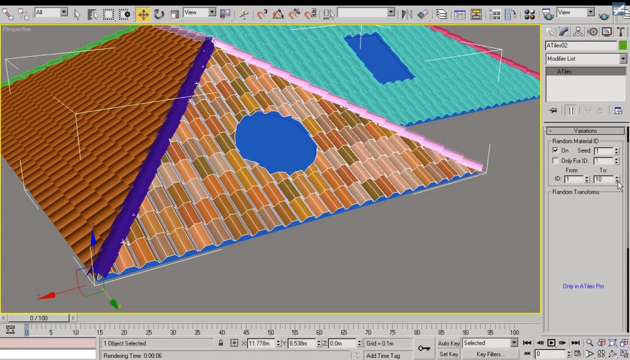Check the Only For ID checkbox
Image resolution: width=630 pixels, height=360 pixels.
(x=555, y=161)
